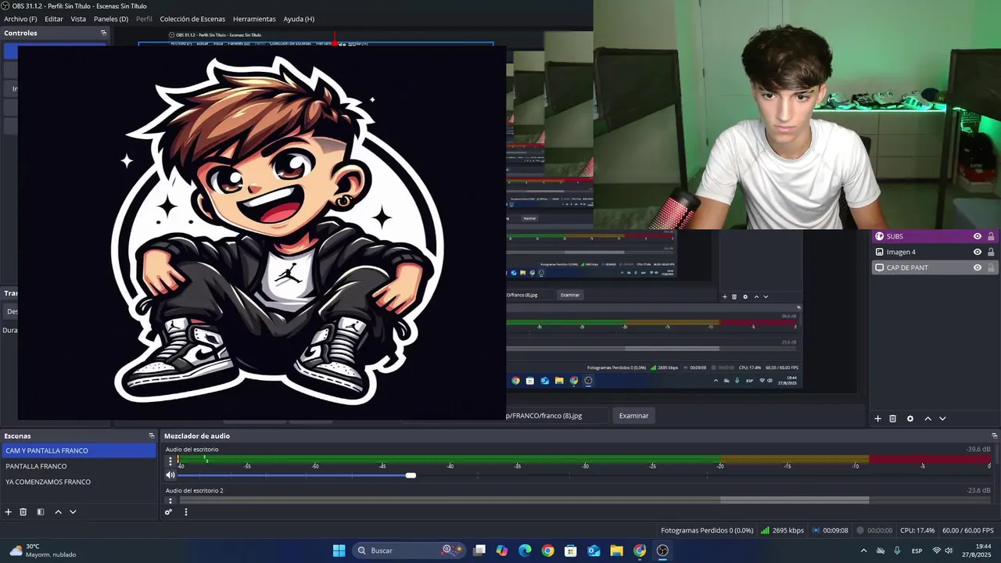Lock the SUBS source
The height and width of the screenshot is (563, 1001).
(991, 236)
